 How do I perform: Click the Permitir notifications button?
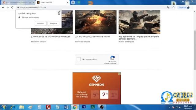point(40,24)
